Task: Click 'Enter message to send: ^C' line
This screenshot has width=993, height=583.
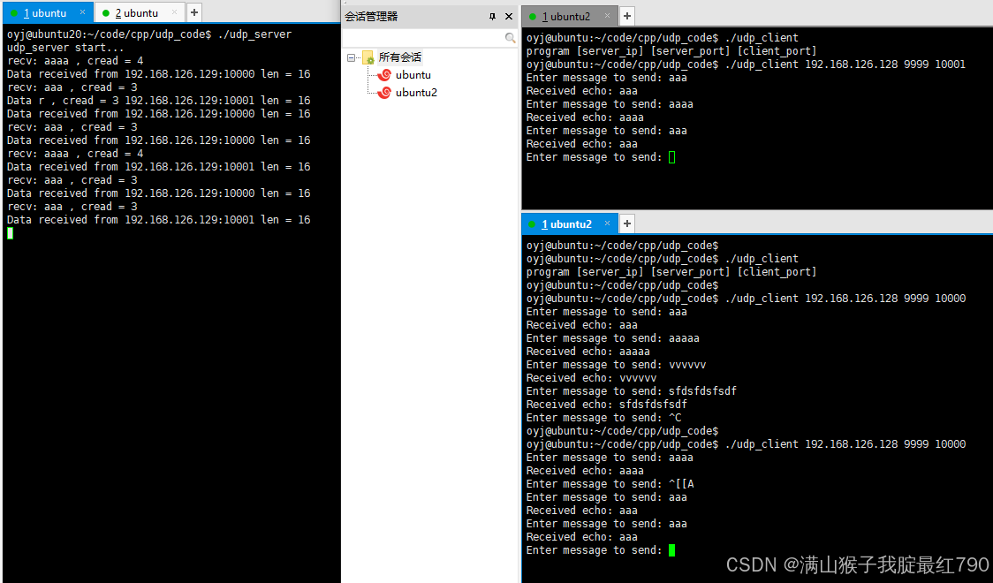Action: click(604, 418)
